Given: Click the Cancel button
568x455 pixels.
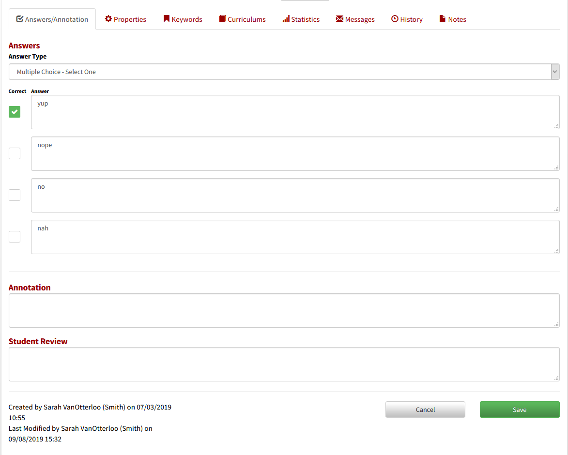Looking at the screenshot, I should [425, 409].
